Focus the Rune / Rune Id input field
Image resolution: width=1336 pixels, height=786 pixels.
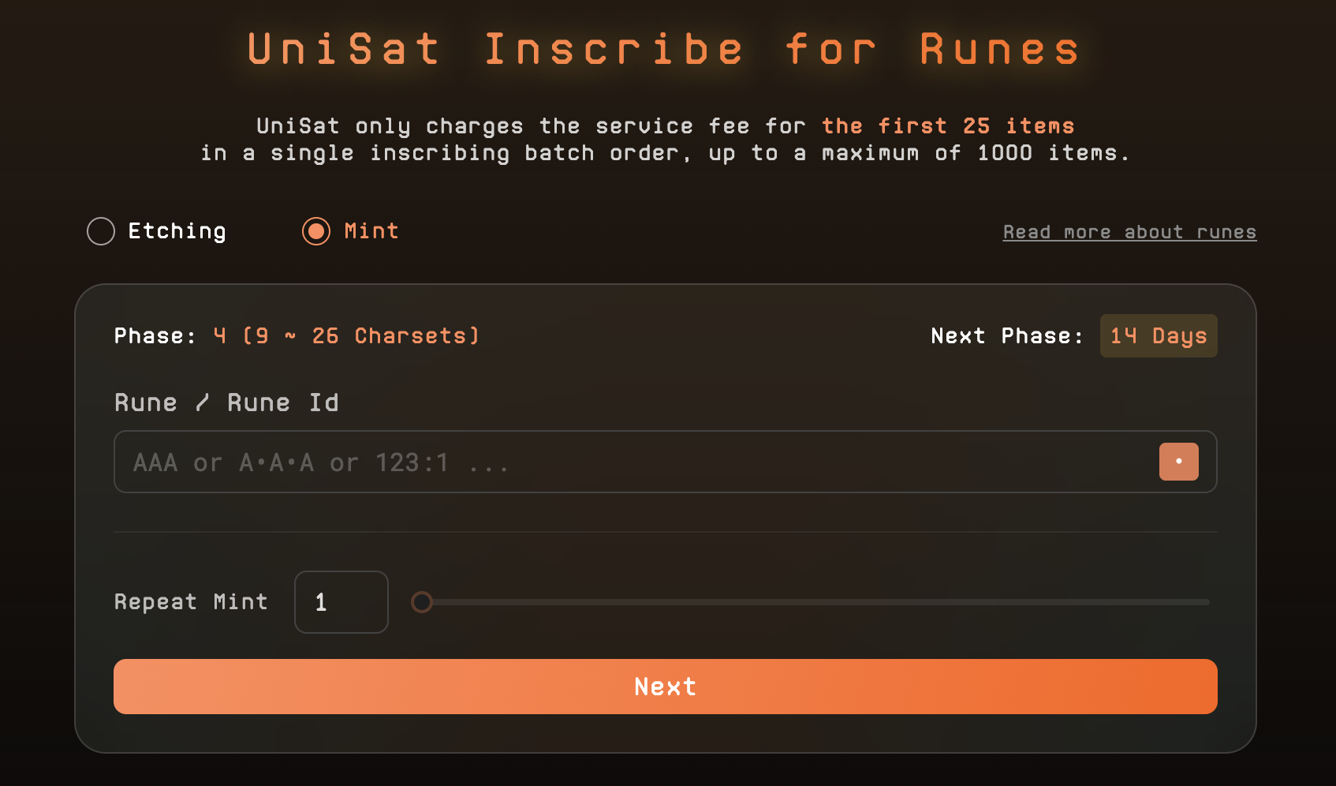[x=631, y=462]
